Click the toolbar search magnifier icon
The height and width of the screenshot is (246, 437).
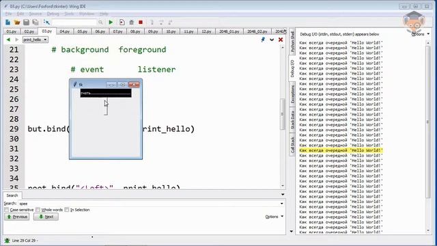100,23
